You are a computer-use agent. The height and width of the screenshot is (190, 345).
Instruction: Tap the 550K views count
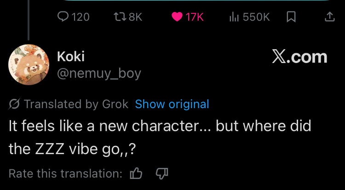(x=256, y=17)
